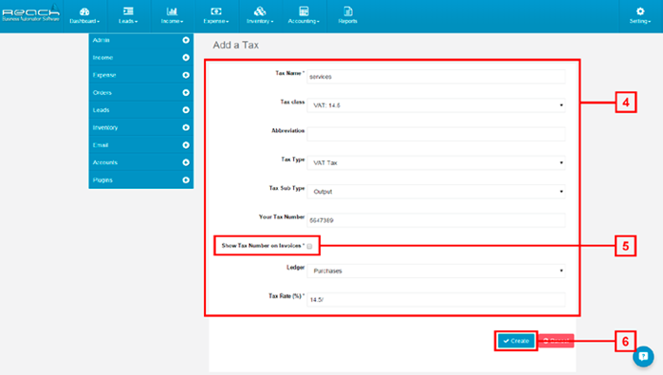663x375 pixels.
Task: Select the Plugins sidebar item
Action: pyautogui.click(x=141, y=179)
